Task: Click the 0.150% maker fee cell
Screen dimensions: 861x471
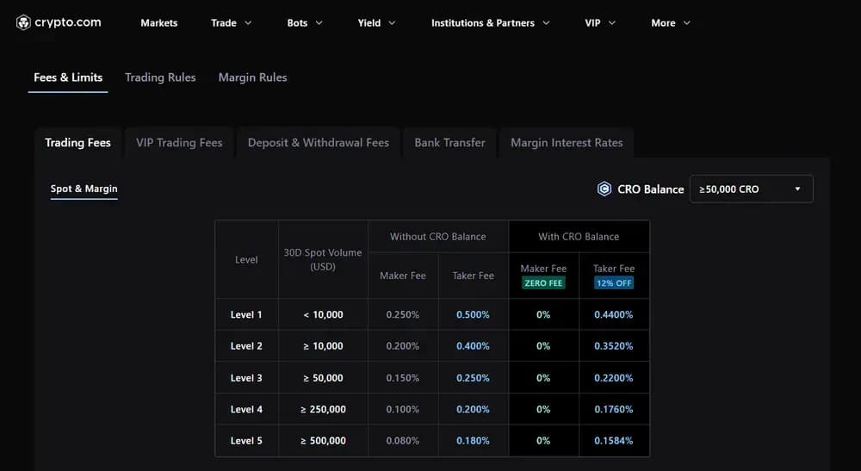Action: pos(402,378)
